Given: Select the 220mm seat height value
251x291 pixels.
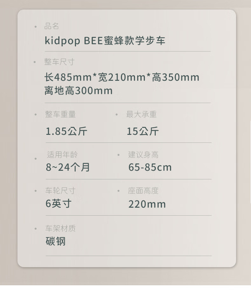Looking at the screenshot, I should coord(147,204).
